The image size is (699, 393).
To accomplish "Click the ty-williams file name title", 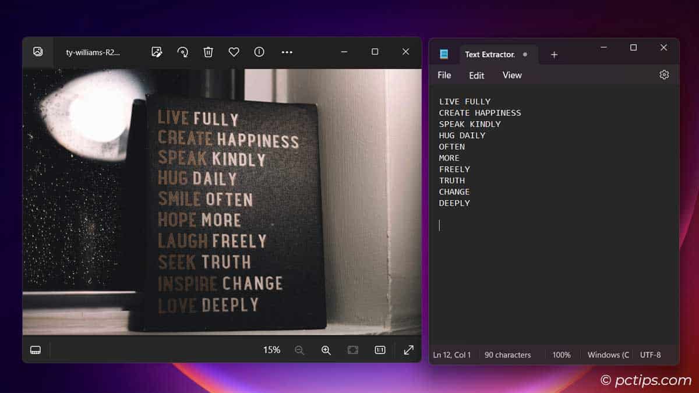I will click(93, 52).
